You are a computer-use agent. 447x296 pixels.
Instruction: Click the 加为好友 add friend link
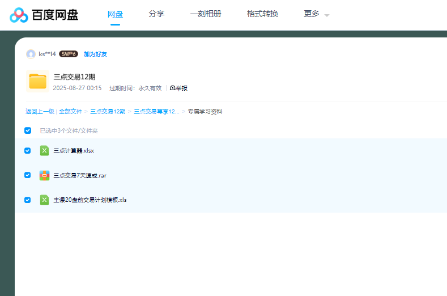(x=95, y=54)
